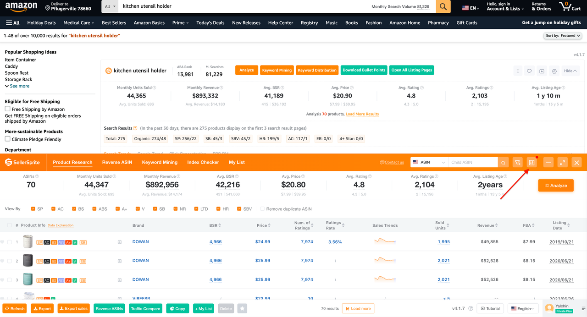Open the SellerSprite filter icon

pyautogui.click(x=517, y=163)
